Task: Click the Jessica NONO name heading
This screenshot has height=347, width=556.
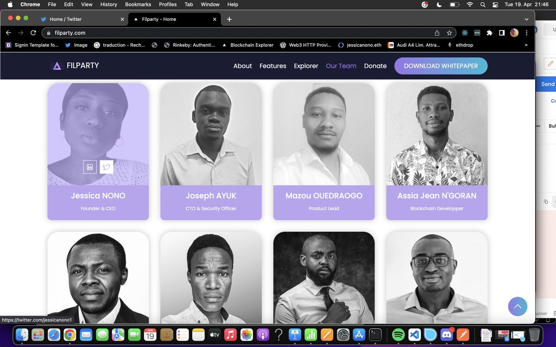Action: 98,196
